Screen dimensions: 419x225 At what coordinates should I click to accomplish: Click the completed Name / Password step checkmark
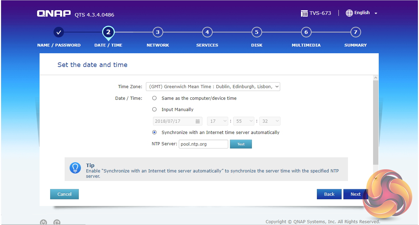59,32
